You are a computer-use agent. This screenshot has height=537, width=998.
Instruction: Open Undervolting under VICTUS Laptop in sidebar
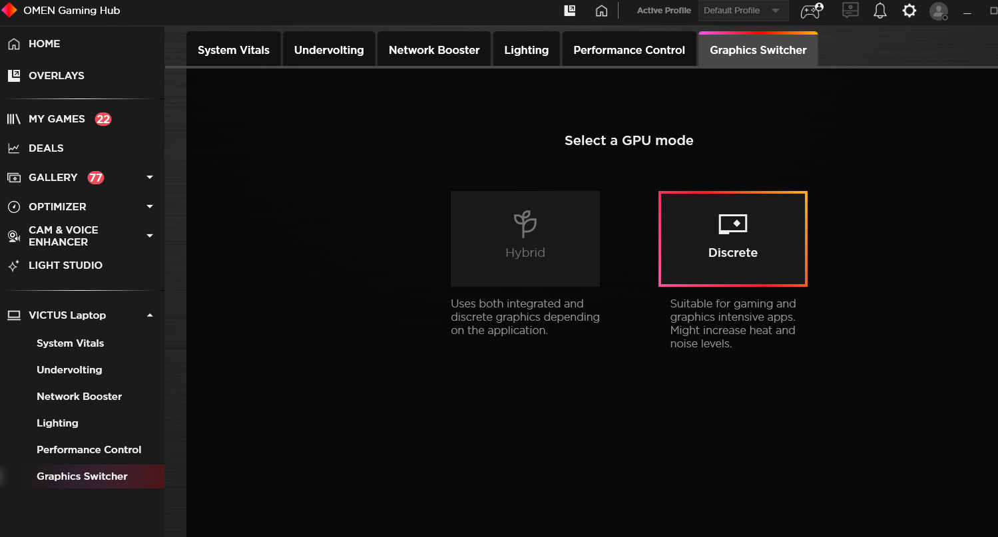(69, 370)
